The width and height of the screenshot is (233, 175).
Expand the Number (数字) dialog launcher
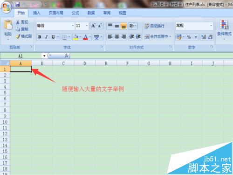(212, 46)
